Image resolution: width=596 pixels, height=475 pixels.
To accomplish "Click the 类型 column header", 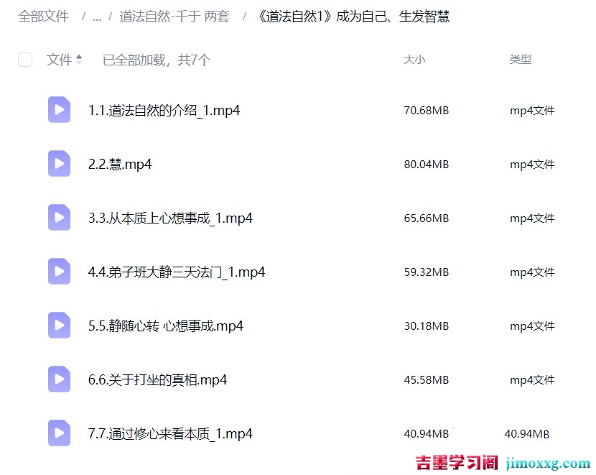I will (x=521, y=60).
